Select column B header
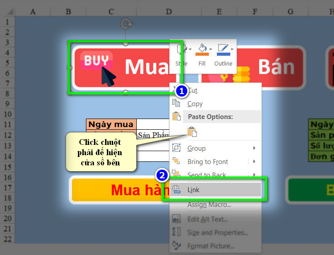This screenshot has height=255, width=334. pos(68,12)
